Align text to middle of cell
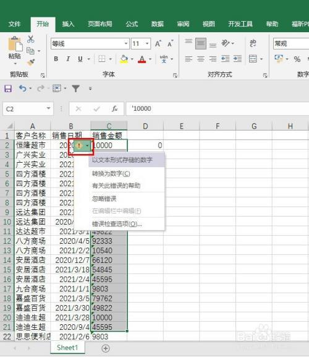The image size is (309, 357). coord(201,43)
